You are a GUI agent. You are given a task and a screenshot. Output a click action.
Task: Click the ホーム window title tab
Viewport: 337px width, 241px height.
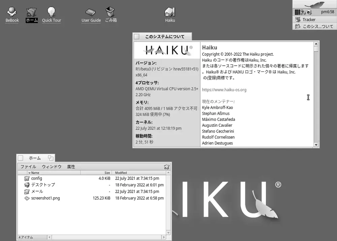[x=35, y=158]
